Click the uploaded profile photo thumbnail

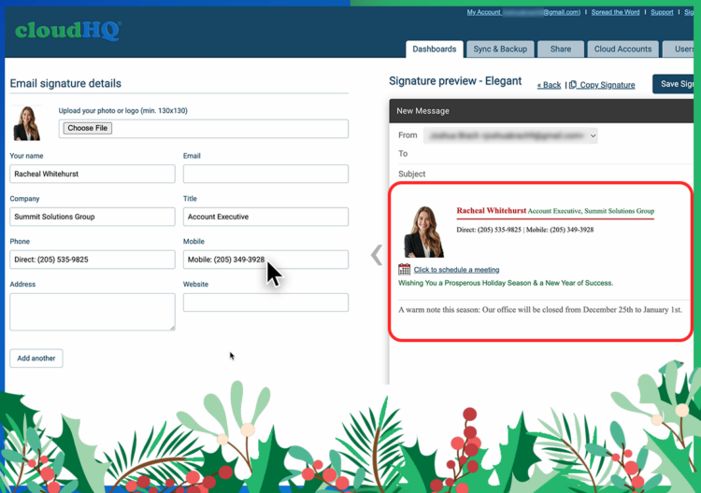pos(27,122)
